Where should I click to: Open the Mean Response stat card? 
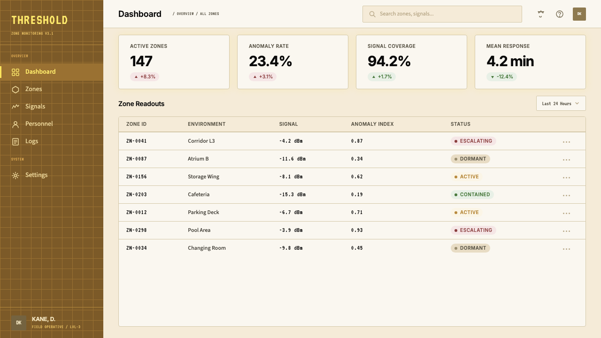point(530,62)
